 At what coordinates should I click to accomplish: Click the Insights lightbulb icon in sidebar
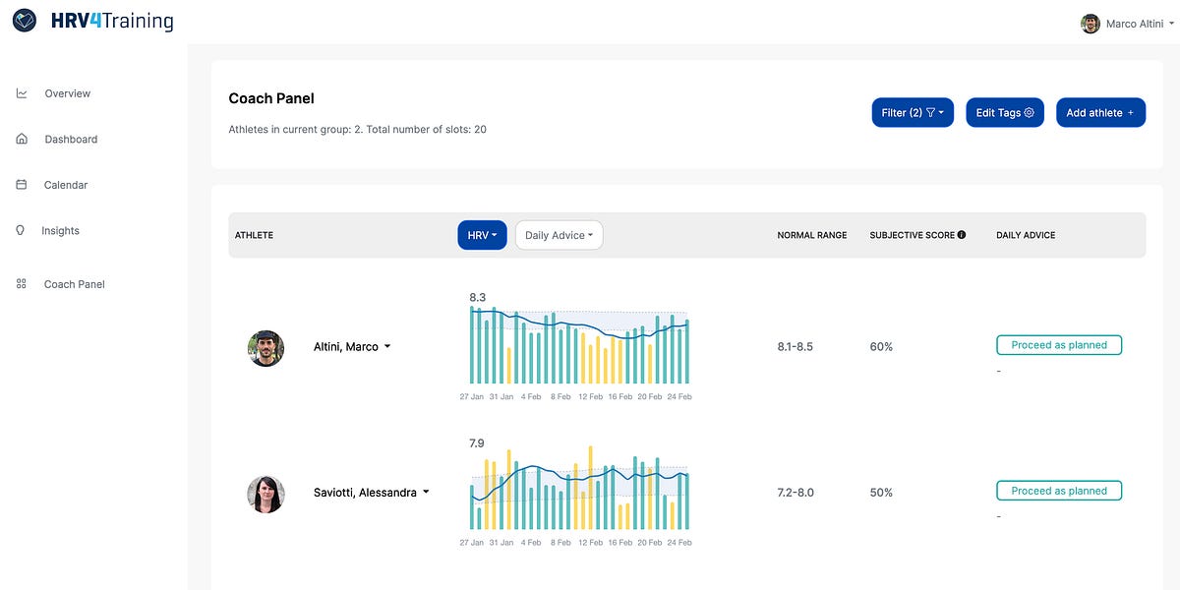click(x=21, y=230)
